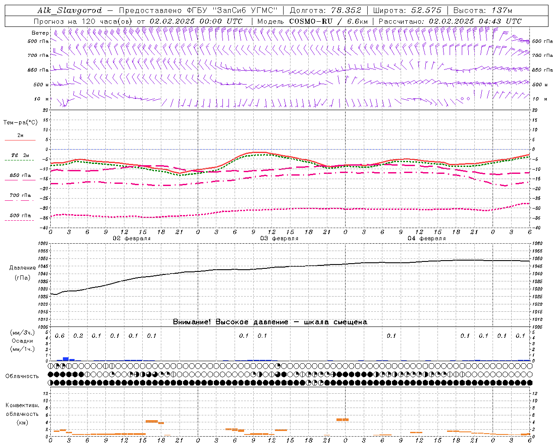Select the 0.2 precipitation value
The image size is (555, 444).
[78, 336]
